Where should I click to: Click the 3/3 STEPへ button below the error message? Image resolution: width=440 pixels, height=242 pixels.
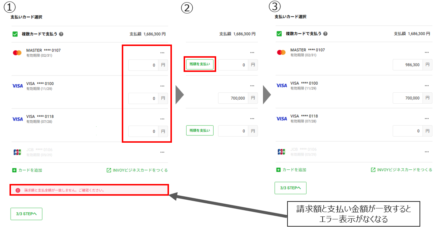26,214
